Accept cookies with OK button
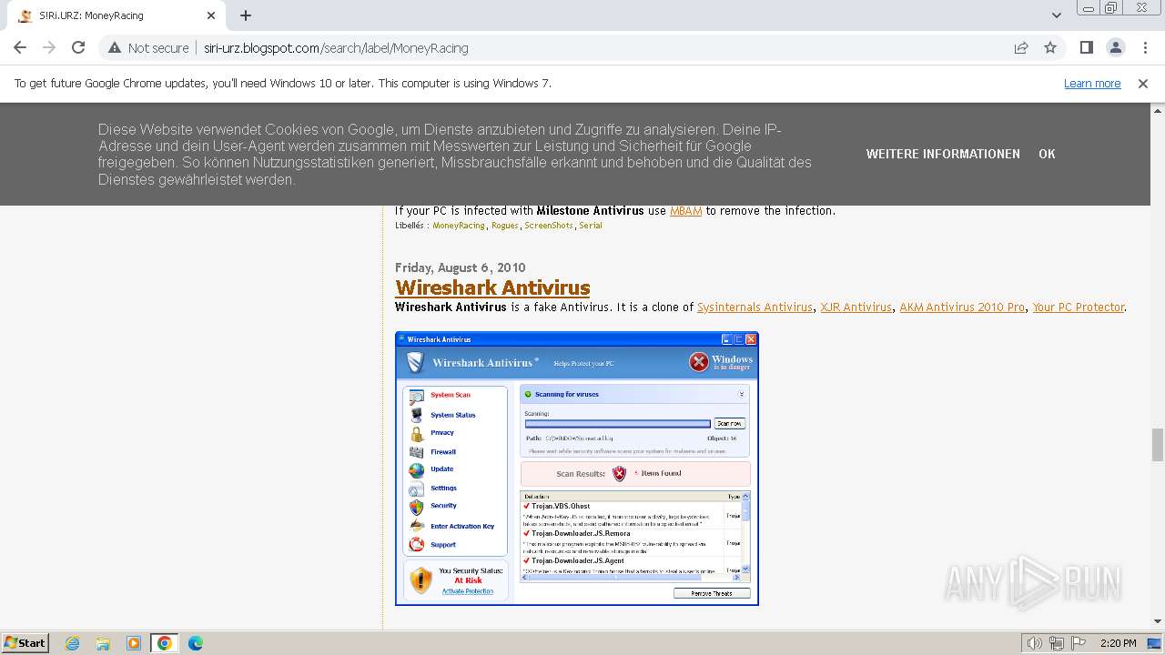Viewport: 1165px width, 655px height. point(1047,154)
